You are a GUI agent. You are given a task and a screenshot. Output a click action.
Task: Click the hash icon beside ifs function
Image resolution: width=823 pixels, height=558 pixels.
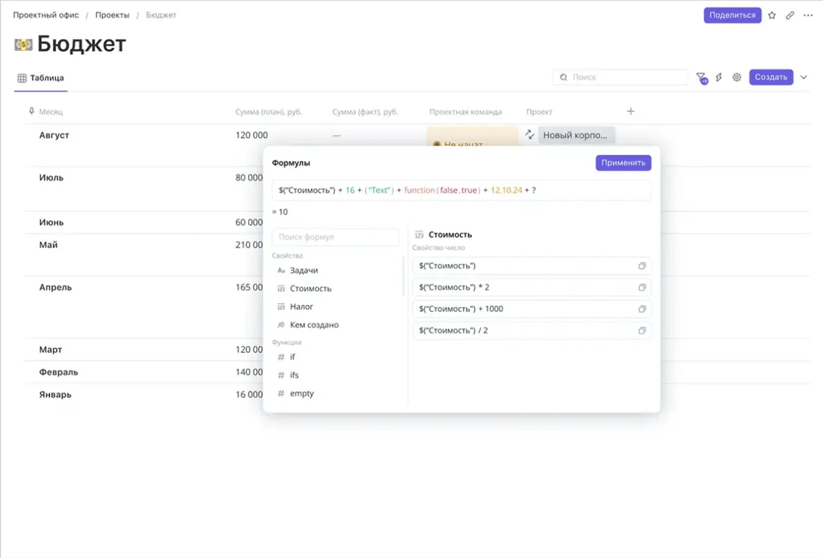pos(281,375)
